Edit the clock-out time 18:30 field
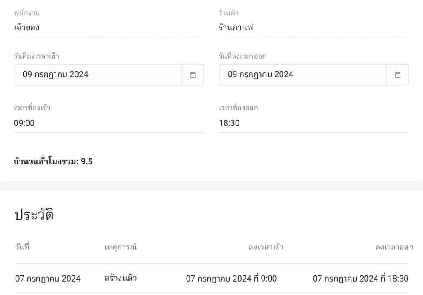 click(x=313, y=123)
